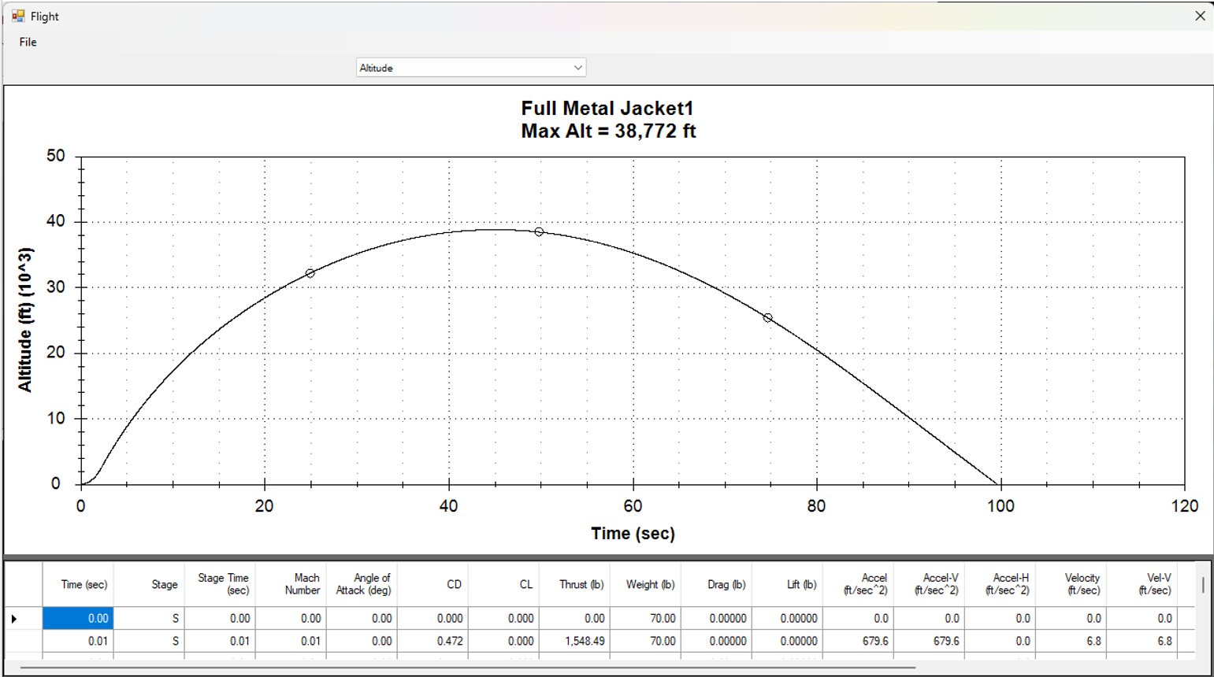The image size is (1214, 677).
Task: Click the Flight app icon in title bar
Action: (x=18, y=16)
